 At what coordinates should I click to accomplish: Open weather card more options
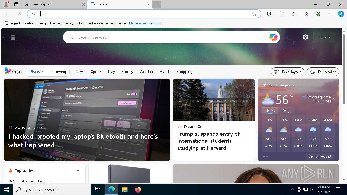(x=331, y=85)
